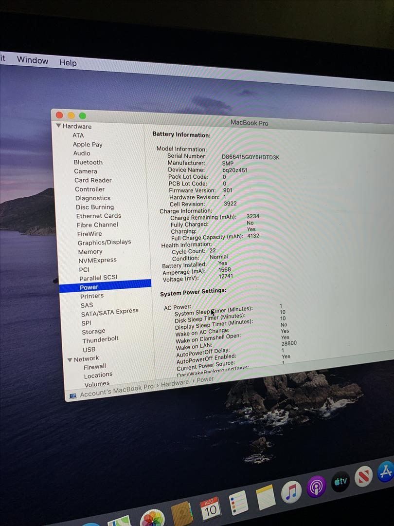Click the Voltage value 12741

tap(226, 276)
